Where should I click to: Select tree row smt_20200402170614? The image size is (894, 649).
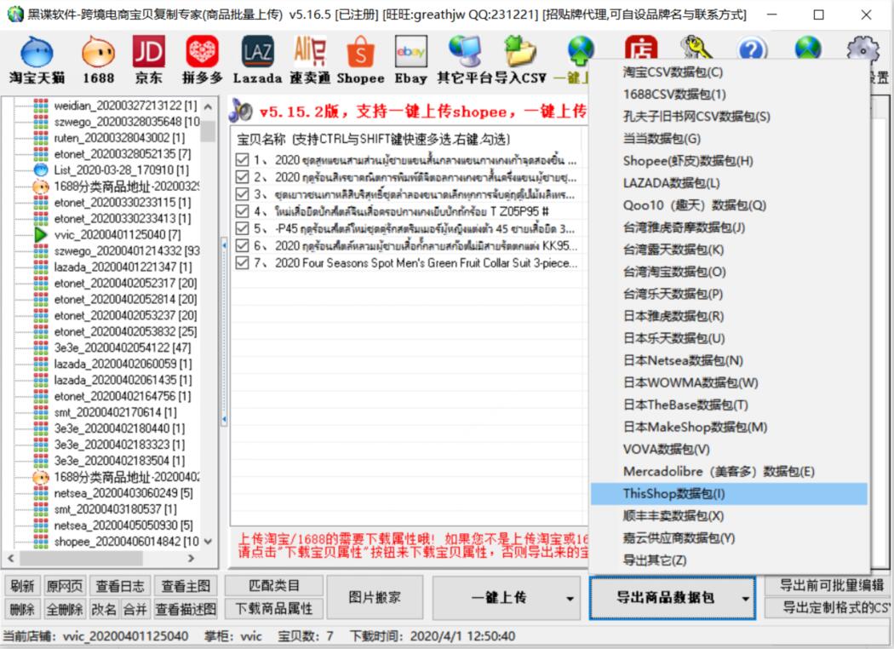coord(115,411)
